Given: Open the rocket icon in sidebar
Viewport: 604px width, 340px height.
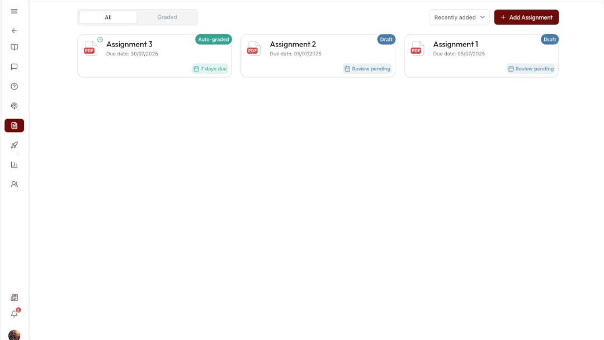Looking at the screenshot, I should pos(15,145).
